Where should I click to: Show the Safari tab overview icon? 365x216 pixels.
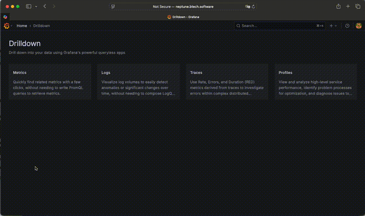tap(358, 6)
